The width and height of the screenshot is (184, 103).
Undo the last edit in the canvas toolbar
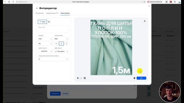tap(78, 78)
